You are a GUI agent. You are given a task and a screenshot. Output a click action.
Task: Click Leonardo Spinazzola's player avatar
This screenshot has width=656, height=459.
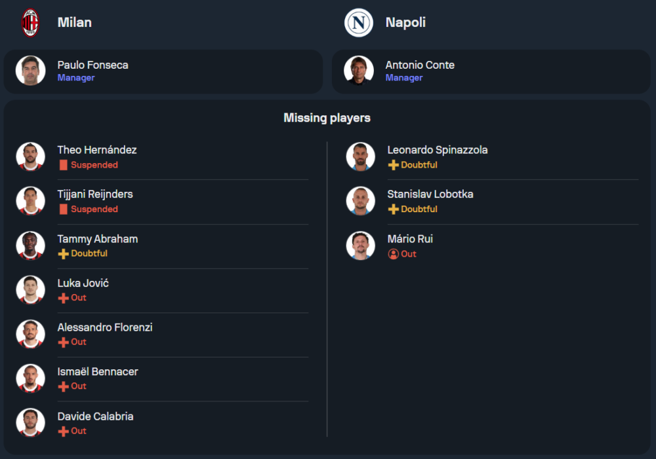(360, 157)
